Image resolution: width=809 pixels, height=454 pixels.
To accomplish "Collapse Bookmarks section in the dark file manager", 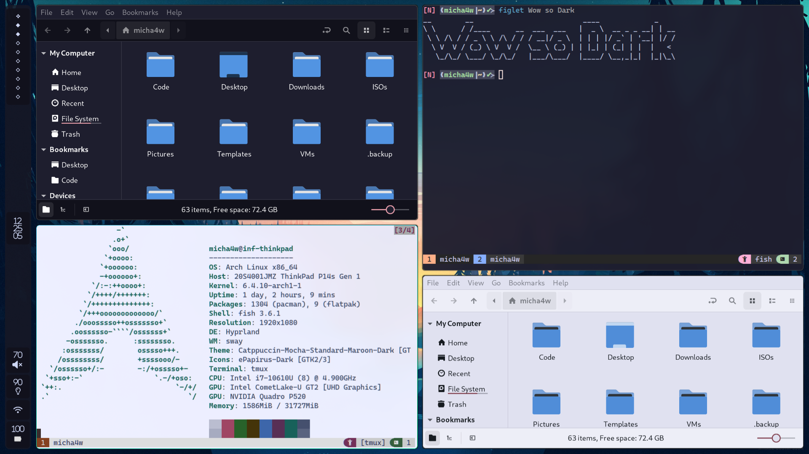I will click(x=43, y=150).
